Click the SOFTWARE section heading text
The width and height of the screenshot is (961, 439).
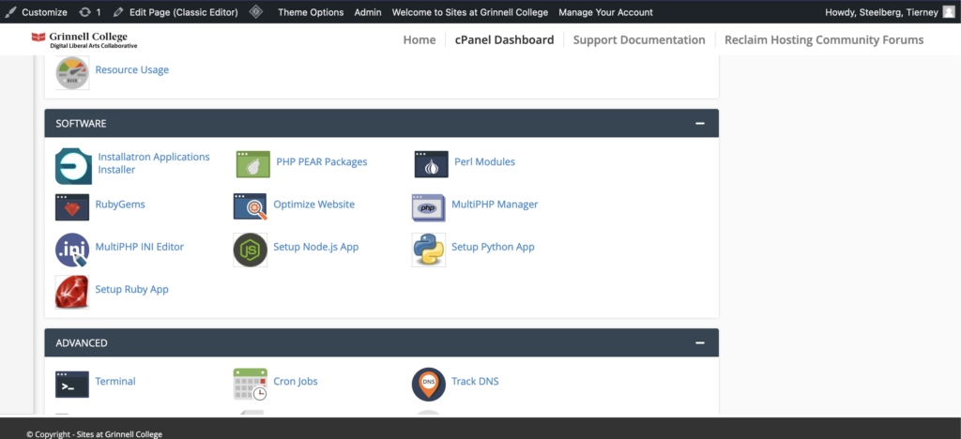tap(81, 124)
